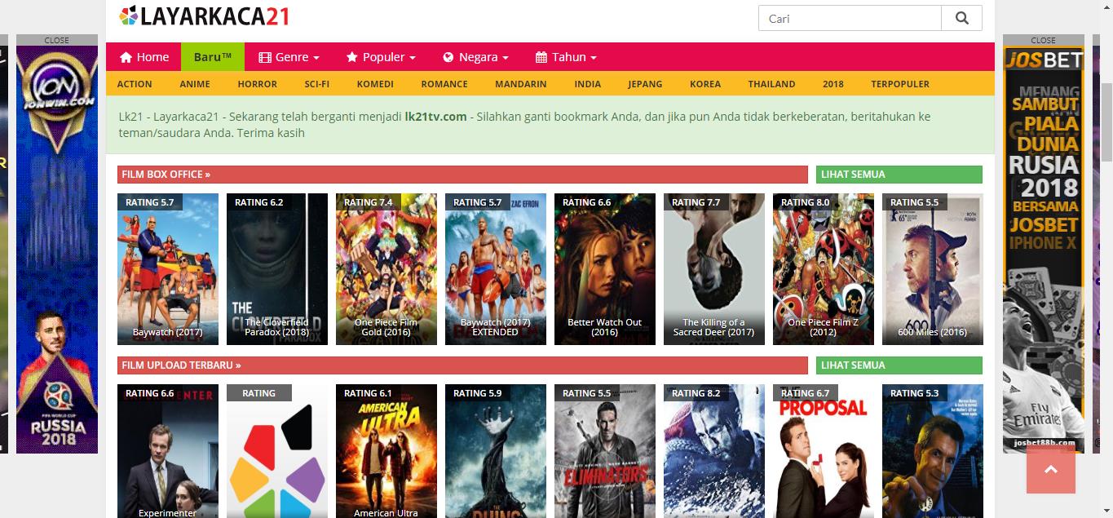Viewport: 1113px width, 518px height.
Task: Click the scroll-to-top arrow button
Action: (x=1051, y=469)
